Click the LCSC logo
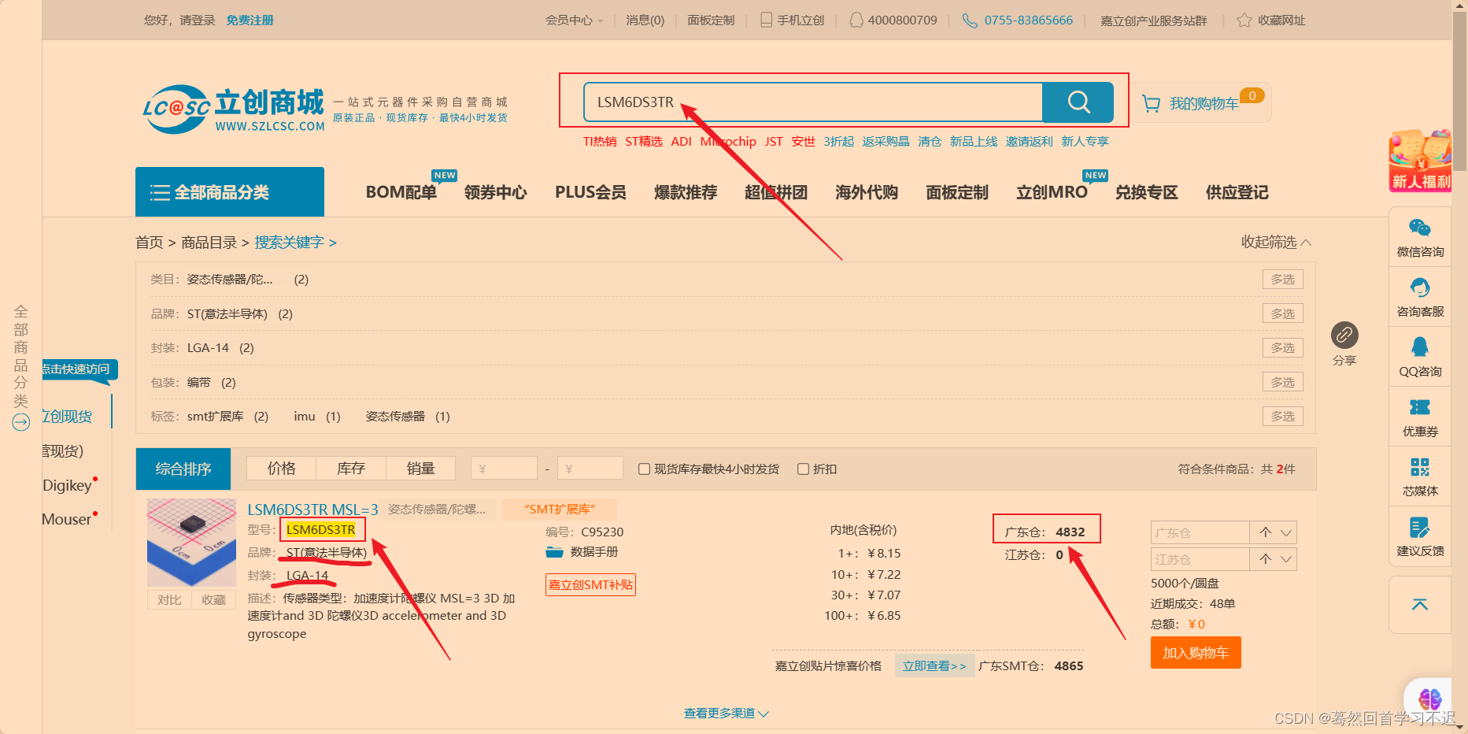Image resolution: width=1468 pixels, height=734 pixels. coord(233,109)
